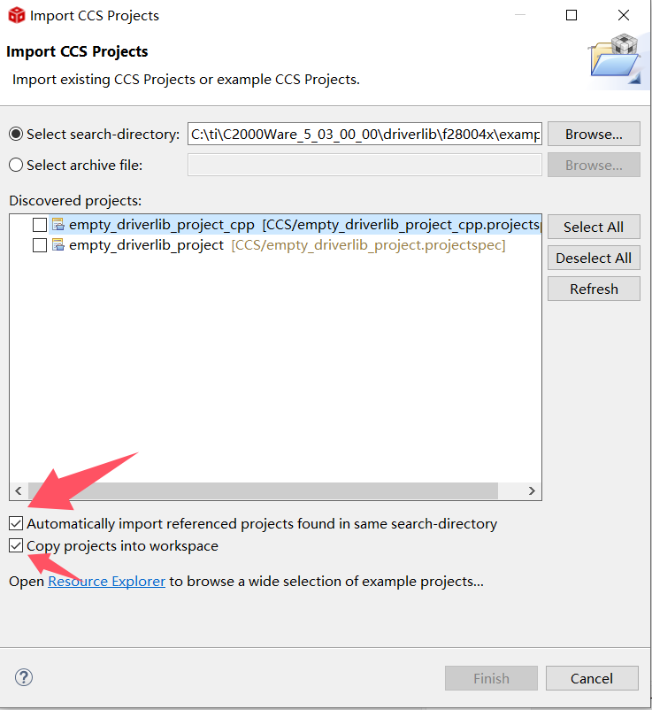
Task: Browse for a search directory
Action: (594, 135)
